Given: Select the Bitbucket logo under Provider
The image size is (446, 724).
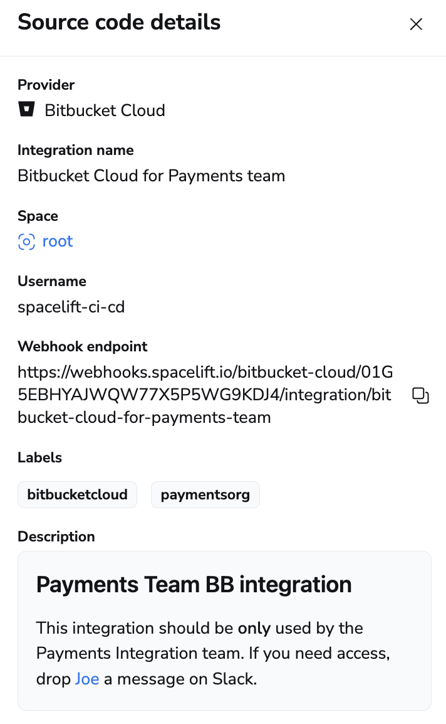Looking at the screenshot, I should (x=26, y=110).
